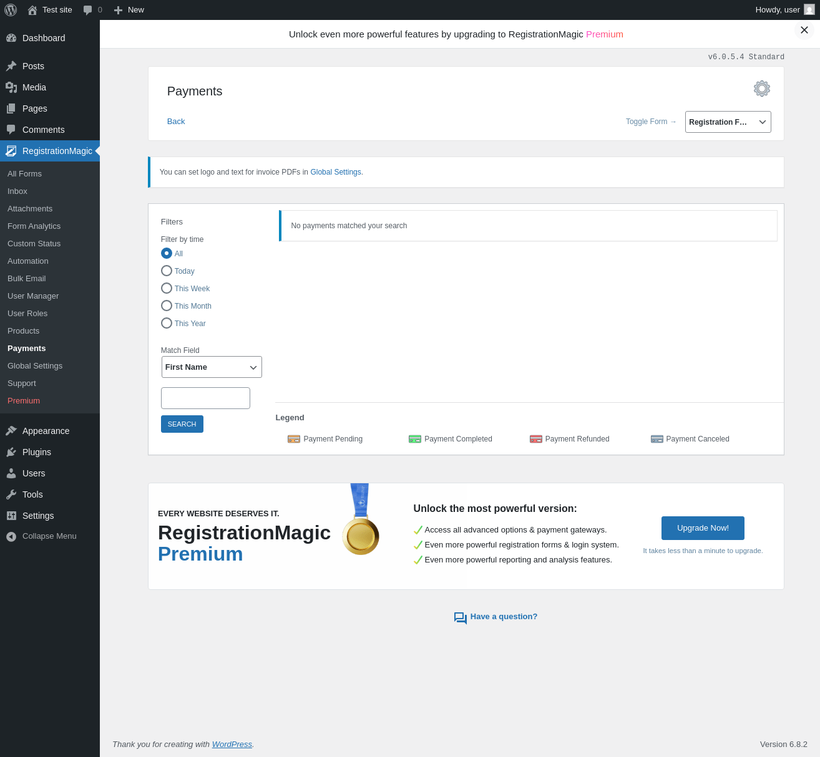
Task: Click the v6.0.5.4 Standard version text
Action: (x=746, y=57)
